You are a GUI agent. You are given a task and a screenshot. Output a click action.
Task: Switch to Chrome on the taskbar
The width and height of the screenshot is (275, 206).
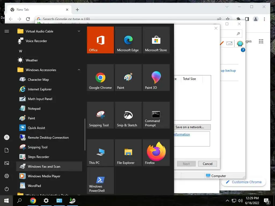tap(33, 201)
